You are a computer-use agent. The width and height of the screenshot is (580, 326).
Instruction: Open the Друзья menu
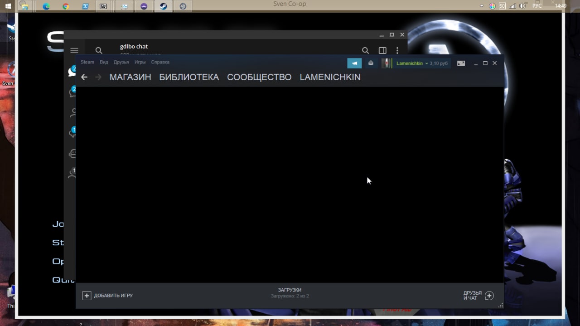click(121, 62)
